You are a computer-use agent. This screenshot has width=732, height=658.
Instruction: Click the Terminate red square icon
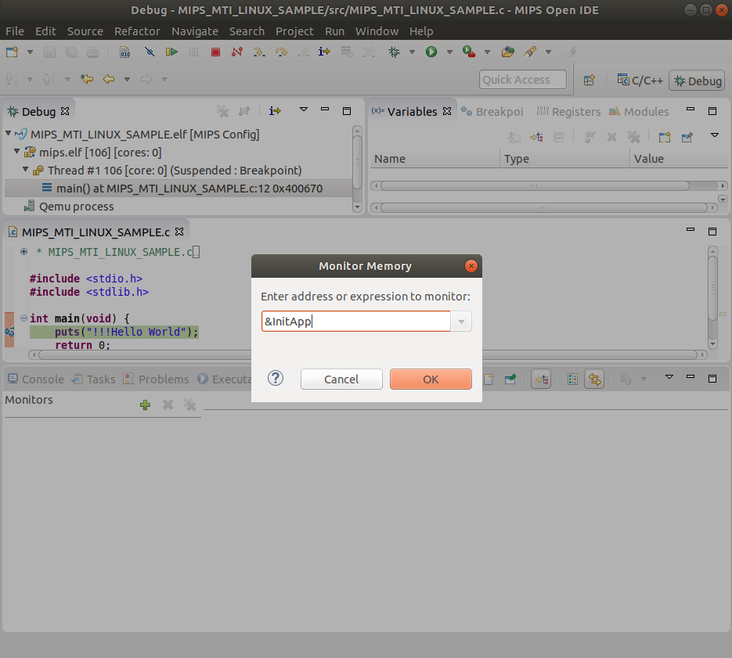point(215,52)
